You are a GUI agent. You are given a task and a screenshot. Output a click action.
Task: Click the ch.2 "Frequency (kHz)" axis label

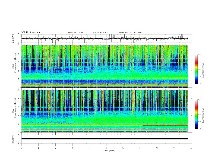15,108
